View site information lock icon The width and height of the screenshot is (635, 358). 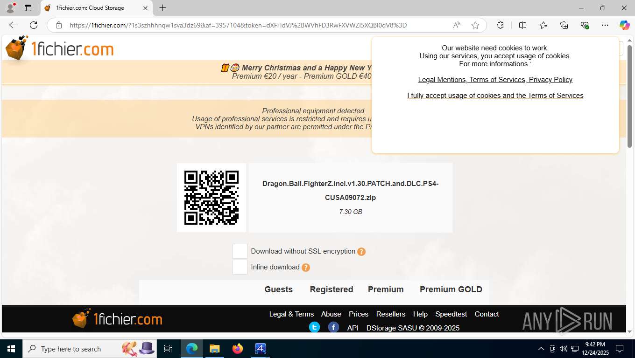coord(58,25)
